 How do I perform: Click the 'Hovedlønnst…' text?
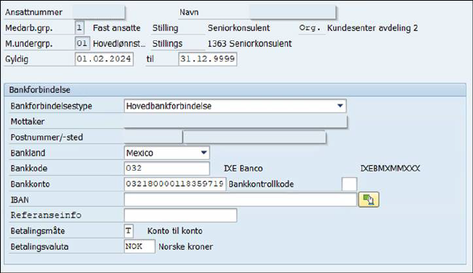pyautogui.click(x=119, y=43)
